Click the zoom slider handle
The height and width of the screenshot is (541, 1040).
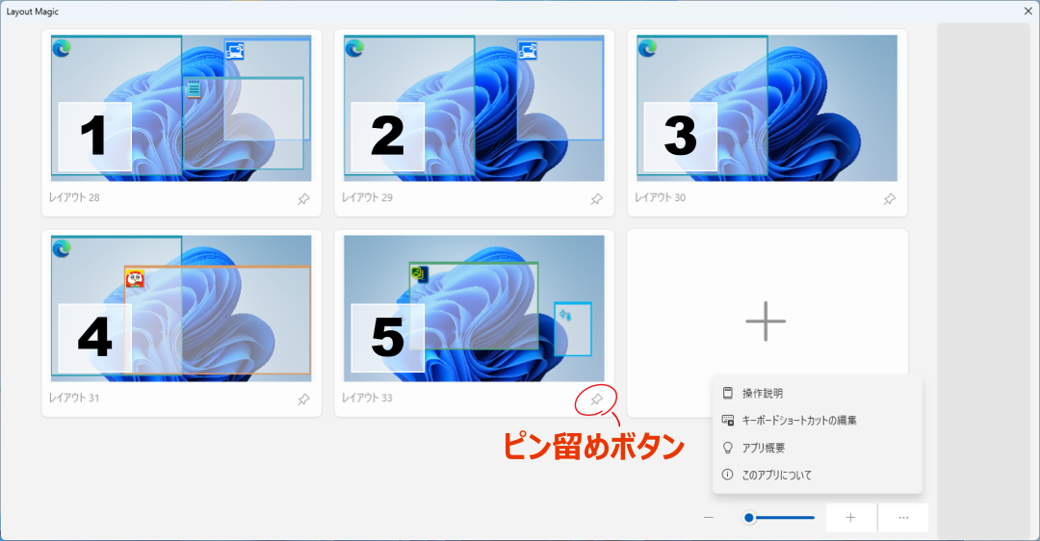coord(749,518)
